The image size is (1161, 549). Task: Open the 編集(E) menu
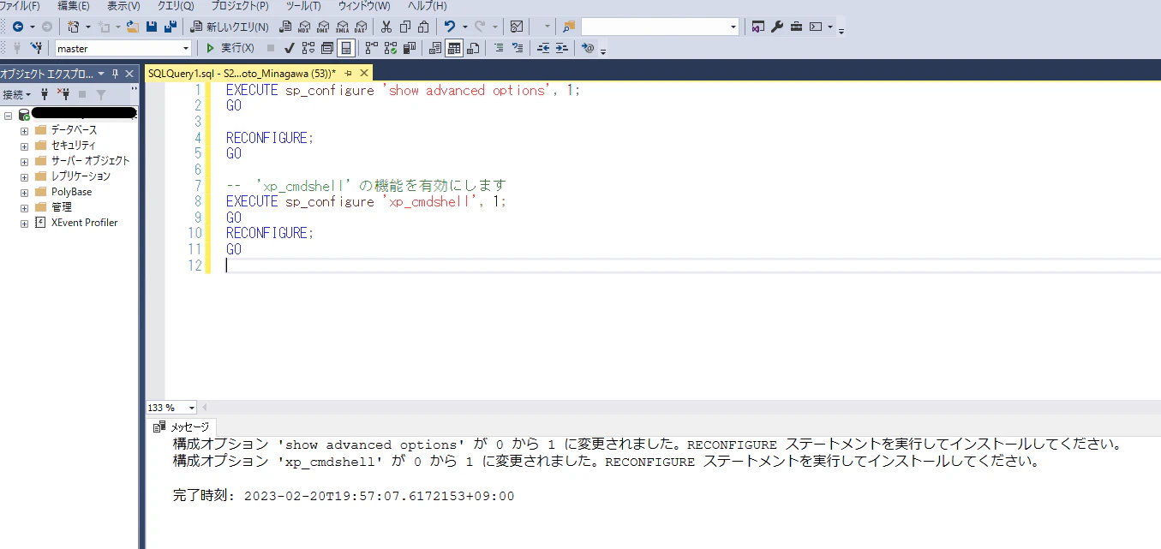pyautogui.click(x=74, y=6)
